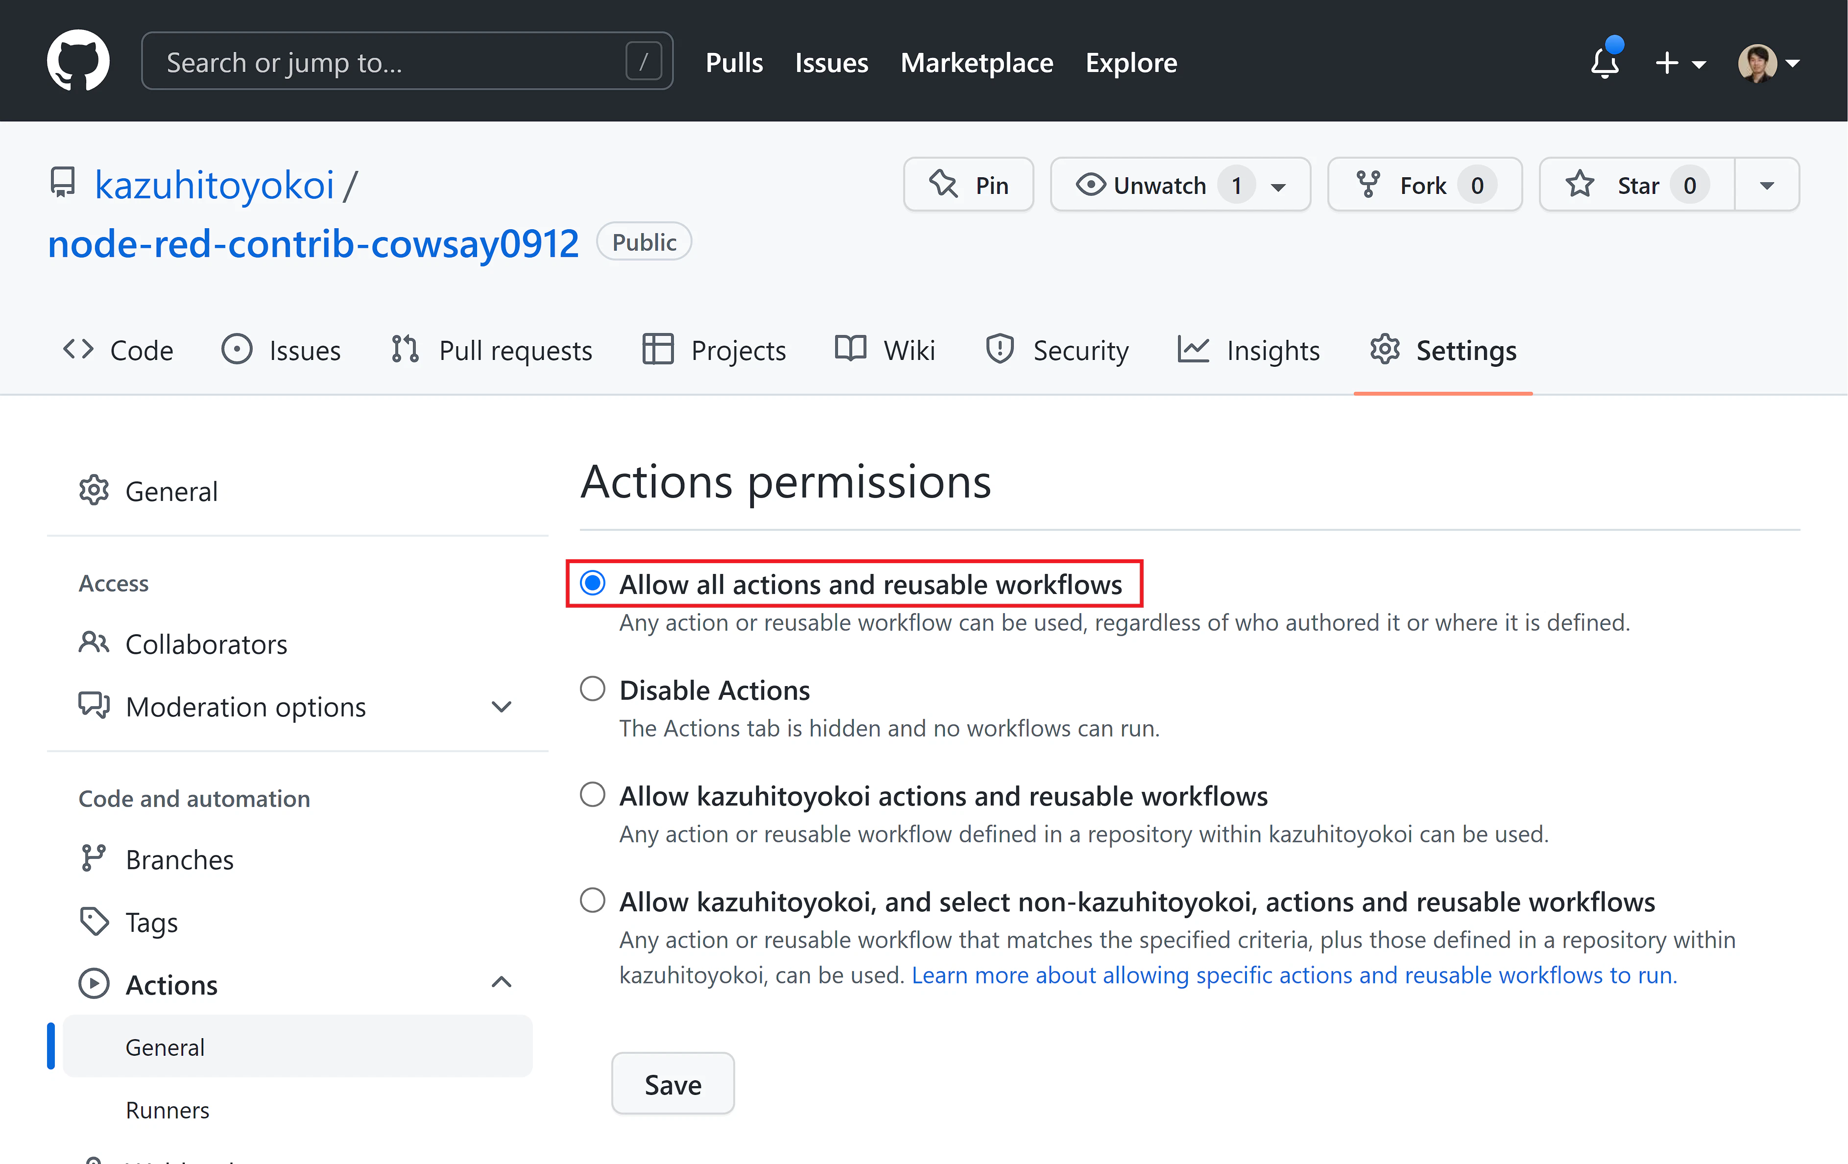Open the Star lists dropdown arrow
The image size is (1848, 1164).
(x=1767, y=185)
